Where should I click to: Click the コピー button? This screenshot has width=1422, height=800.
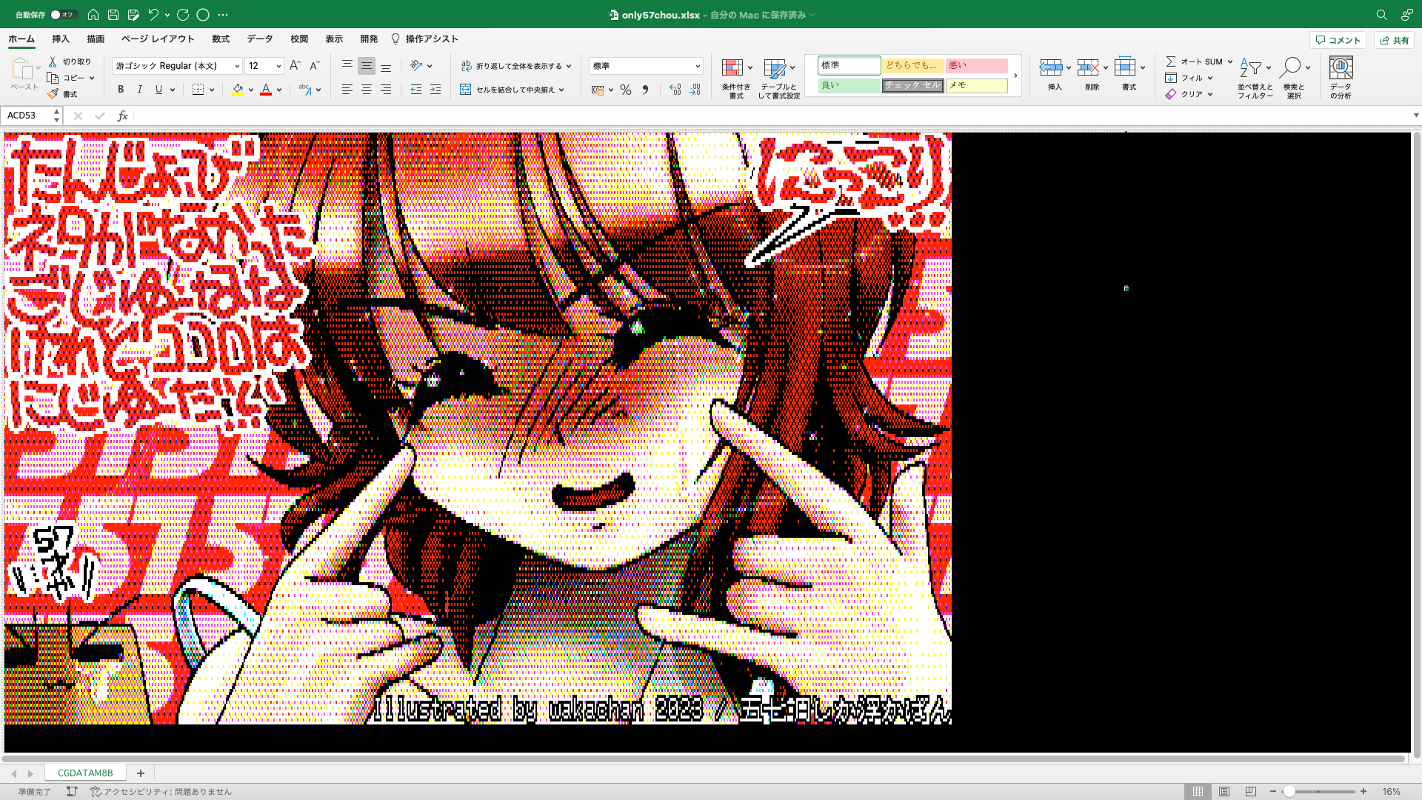coord(70,78)
